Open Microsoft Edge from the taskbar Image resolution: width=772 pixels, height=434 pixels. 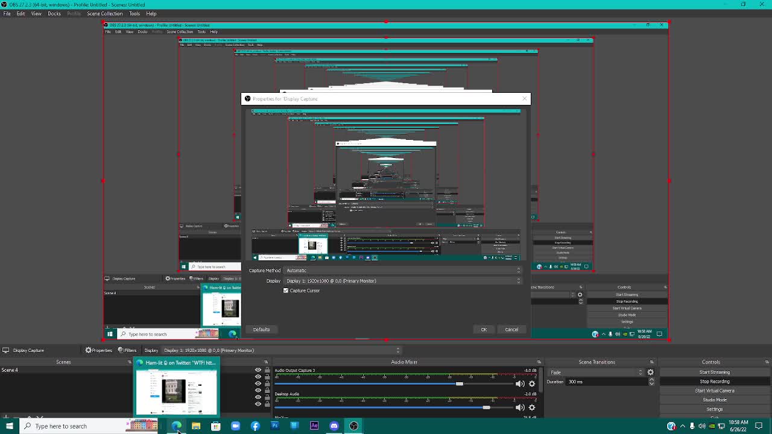176,426
